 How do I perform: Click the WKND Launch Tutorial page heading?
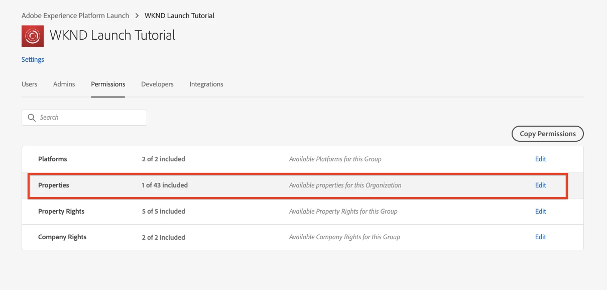[x=112, y=36]
